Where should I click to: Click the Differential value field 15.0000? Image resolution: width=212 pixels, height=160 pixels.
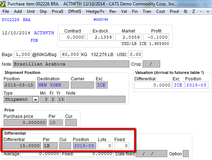click(22, 146)
